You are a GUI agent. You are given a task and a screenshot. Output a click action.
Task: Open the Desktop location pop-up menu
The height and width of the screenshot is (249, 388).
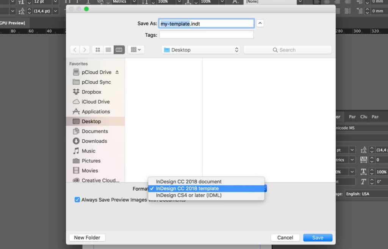tap(201, 50)
